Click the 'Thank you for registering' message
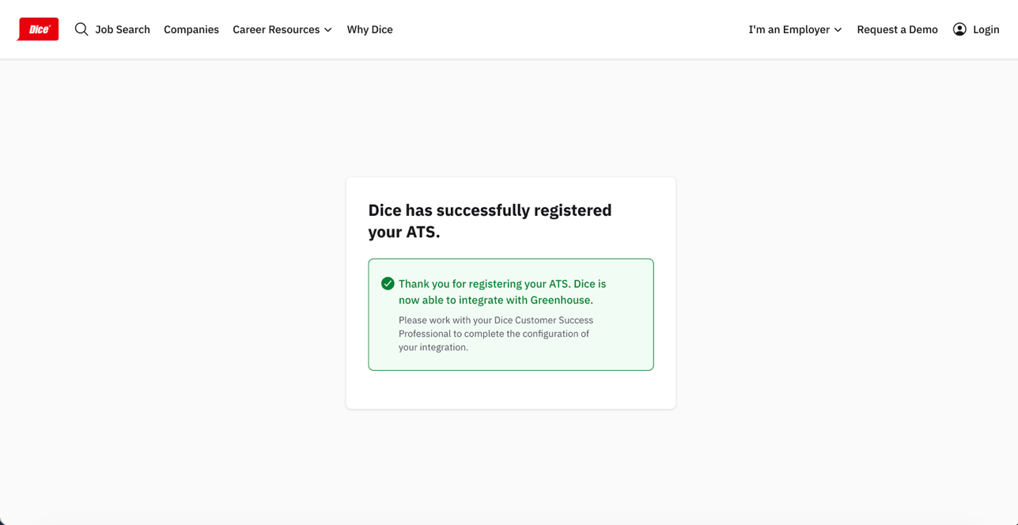1018x525 pixels. point(502,292)
